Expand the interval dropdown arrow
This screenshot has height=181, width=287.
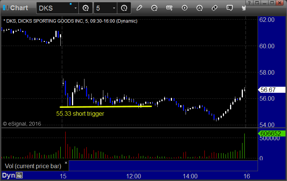114,8
